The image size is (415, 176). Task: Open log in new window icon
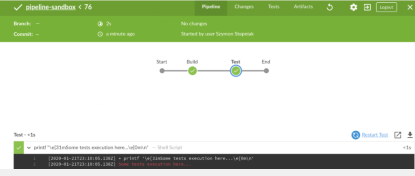(398, 135)
